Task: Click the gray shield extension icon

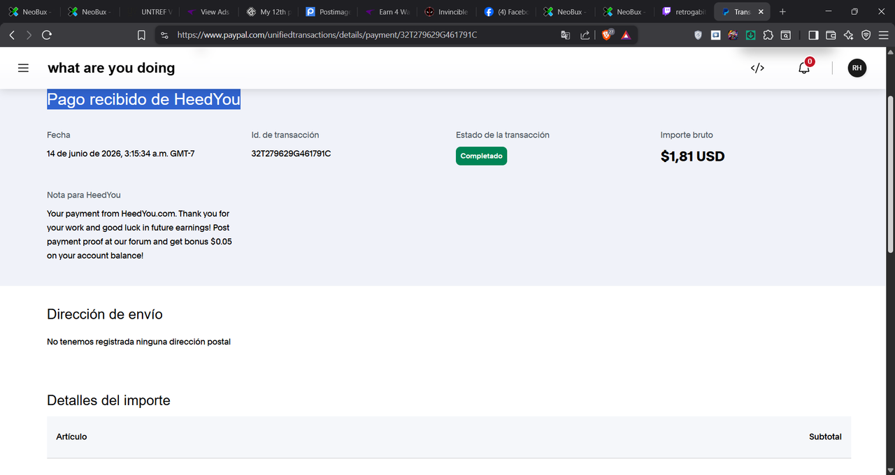Action: point(698,35)
